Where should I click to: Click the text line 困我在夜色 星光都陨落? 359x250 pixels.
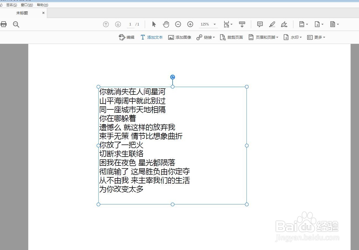pyautogui.click(x=137, y=162)
